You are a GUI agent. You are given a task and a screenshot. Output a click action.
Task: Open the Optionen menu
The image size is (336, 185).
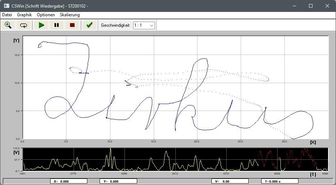tap(46, 15)
